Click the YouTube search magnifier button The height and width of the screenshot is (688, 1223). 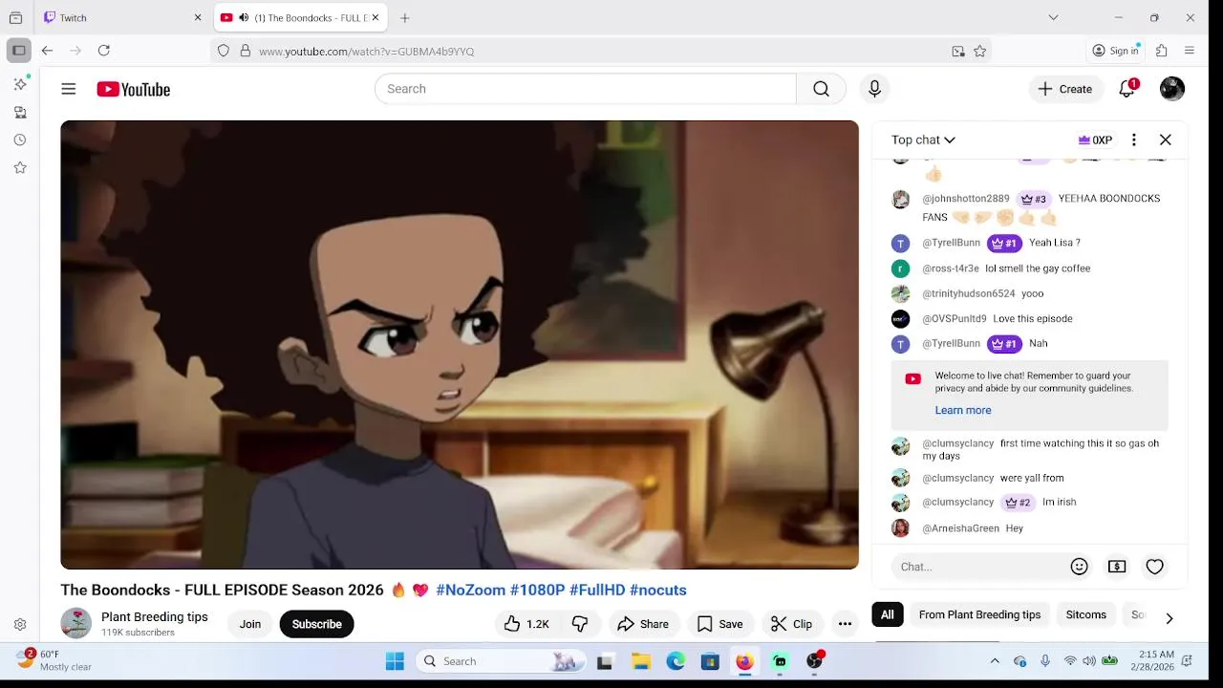(821, 89)
